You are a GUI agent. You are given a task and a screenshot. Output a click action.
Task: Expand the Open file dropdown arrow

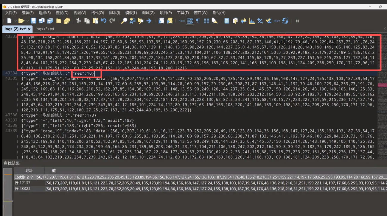(x=27, y=21)
